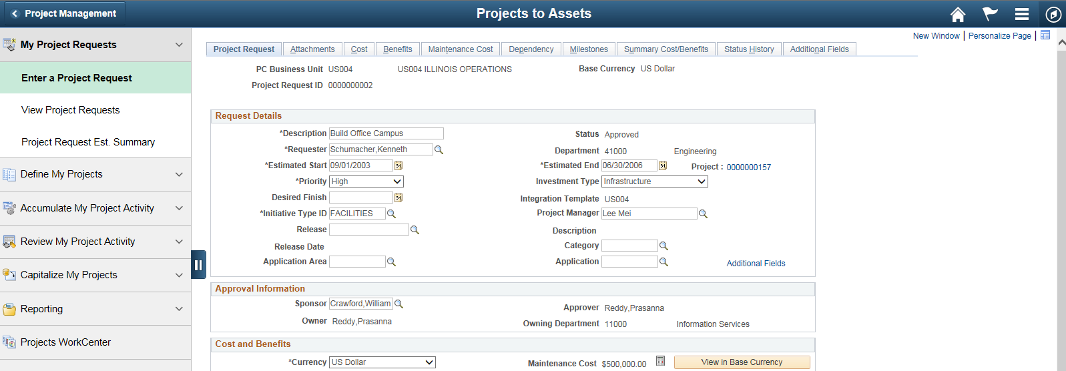The image size is (1066, 371).
Task: Click the Estimated Start date field
Action: click(x=361, y=165)
